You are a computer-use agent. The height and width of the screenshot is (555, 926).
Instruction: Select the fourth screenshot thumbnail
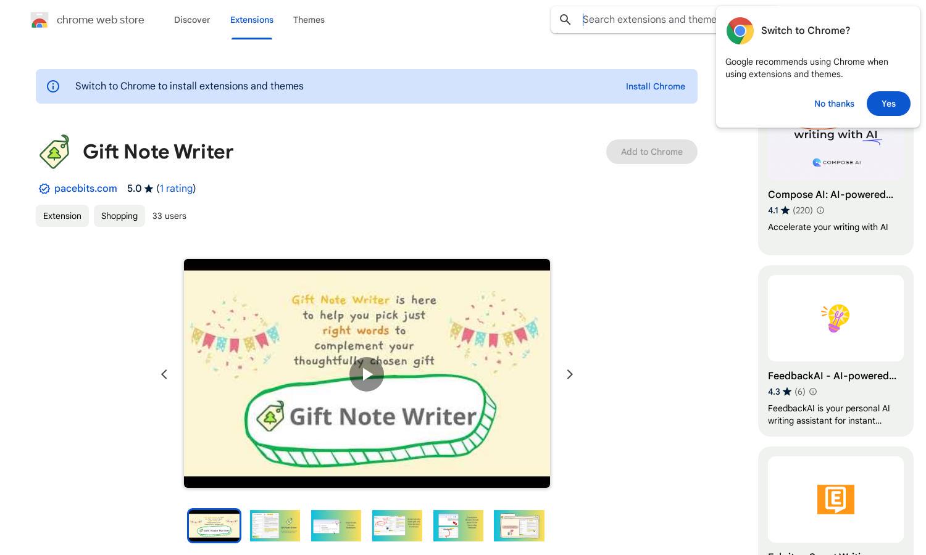[x=397, y=526]
